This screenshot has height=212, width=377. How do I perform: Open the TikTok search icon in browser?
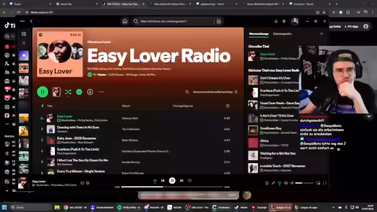(x=7, y=37)
